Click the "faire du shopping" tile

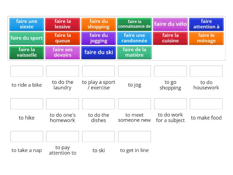click(98, 24)
